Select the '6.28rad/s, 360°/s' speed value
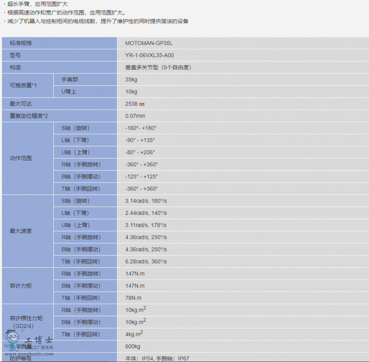The width and height of the screenshot is (369, 362). (x=146, y=262)
